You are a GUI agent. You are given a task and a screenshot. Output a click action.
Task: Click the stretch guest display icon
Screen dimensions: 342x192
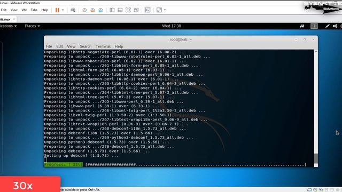tap(159, 10)
